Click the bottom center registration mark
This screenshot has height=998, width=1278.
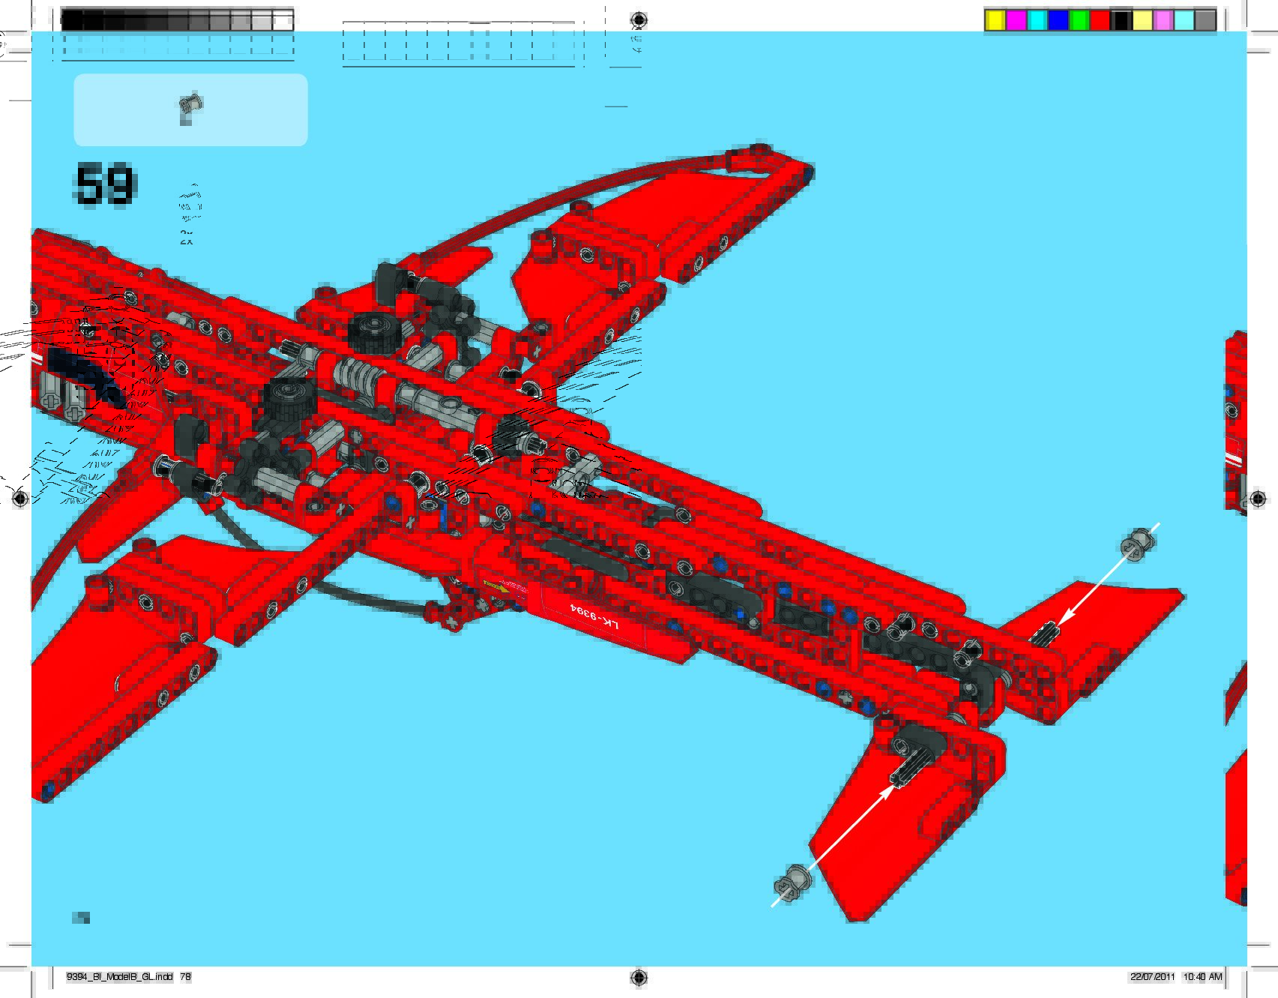[x=639, y=977]
